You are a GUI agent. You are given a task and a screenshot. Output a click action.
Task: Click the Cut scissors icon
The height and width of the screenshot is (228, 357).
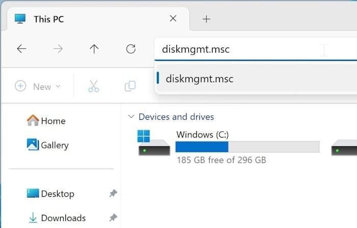[93, 86]
